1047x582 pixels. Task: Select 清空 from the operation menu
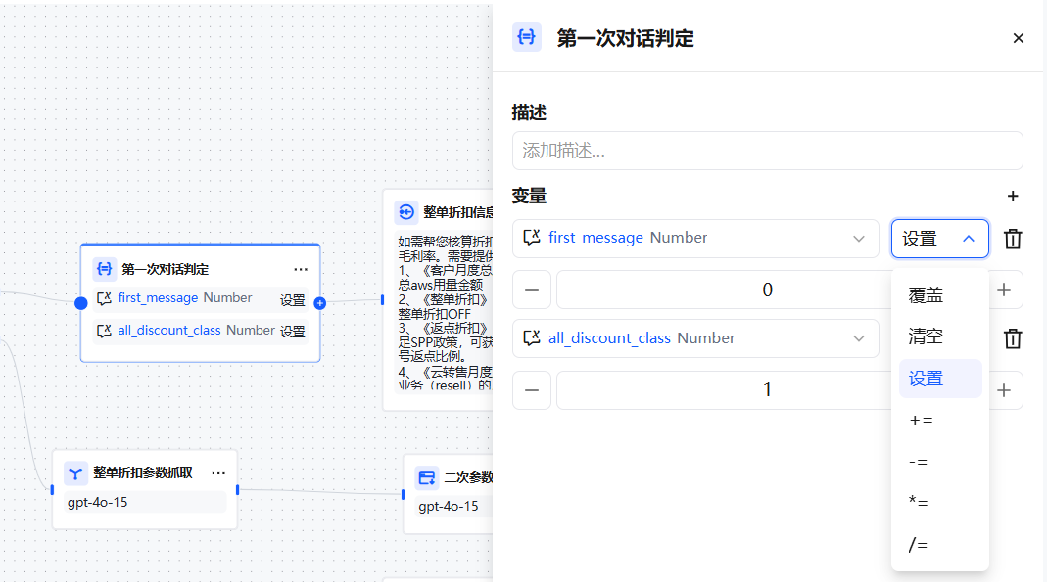pyautogui.click(x=926, y=336)
